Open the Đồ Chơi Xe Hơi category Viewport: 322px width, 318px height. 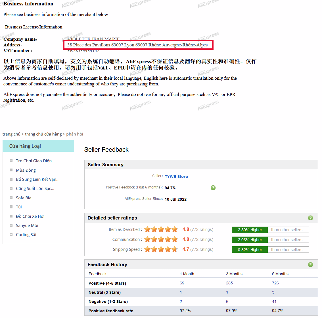pos(30,216)
